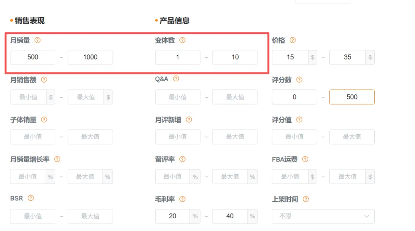The height and width of the screenshot is (231, 415).
Task: Click the 价格 minimum field showing 15
Action: click(x=290, y=57)
